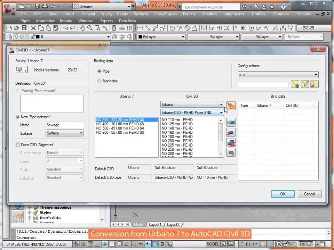Image resolution: width=334 pixels, height=250 pixels.
Task: Click the binoculars search icon
Action: click(245, 7)
